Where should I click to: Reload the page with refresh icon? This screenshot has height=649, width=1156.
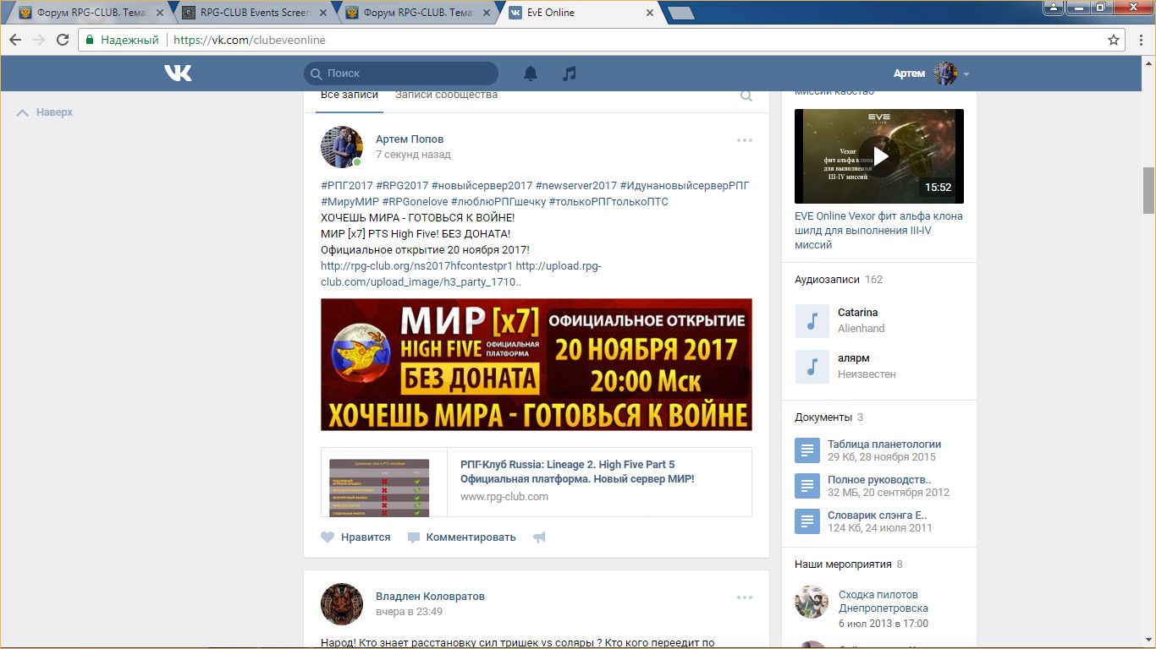63,40
